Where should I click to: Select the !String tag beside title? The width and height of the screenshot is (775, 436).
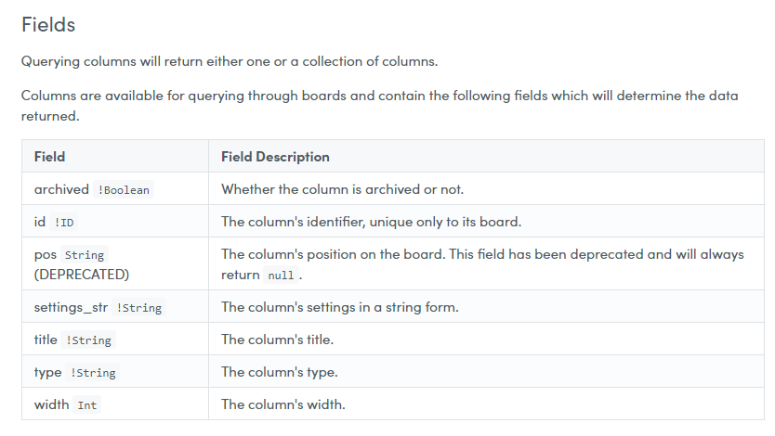click(x=88, y=340)
